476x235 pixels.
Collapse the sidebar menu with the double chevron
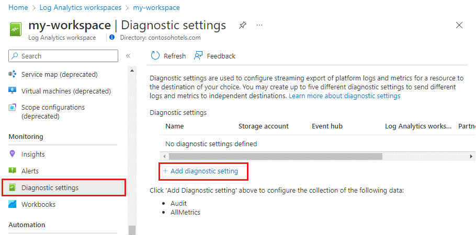point(128,56)
